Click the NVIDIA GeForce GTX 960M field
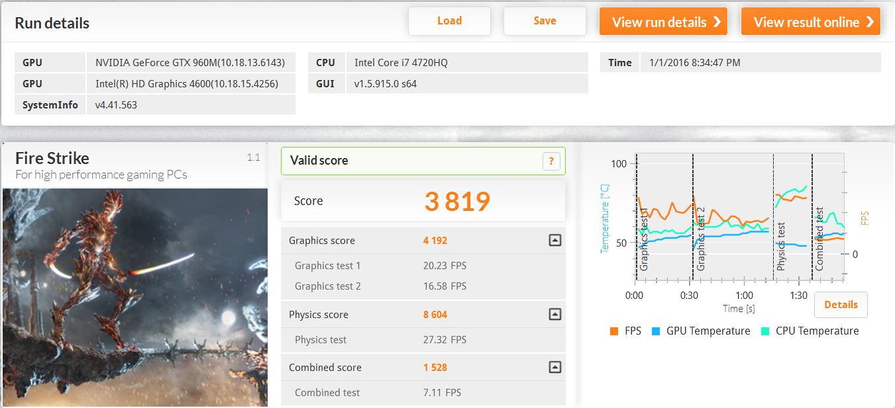Screen dimensions: 895x408 [190, 63]
